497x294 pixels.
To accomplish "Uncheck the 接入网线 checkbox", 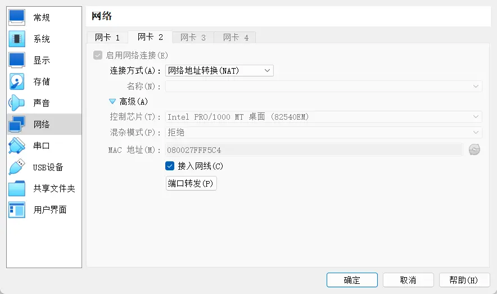I will [170, 166].
